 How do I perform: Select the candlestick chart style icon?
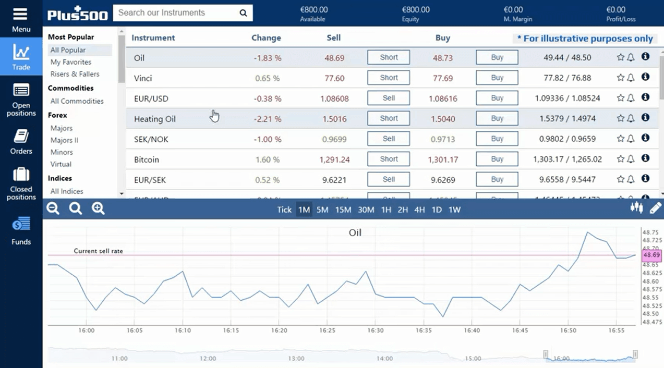636,207
